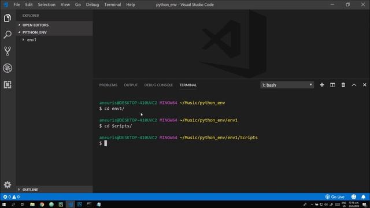
Task: Open notifications bell in status bar
Action: 364,196
